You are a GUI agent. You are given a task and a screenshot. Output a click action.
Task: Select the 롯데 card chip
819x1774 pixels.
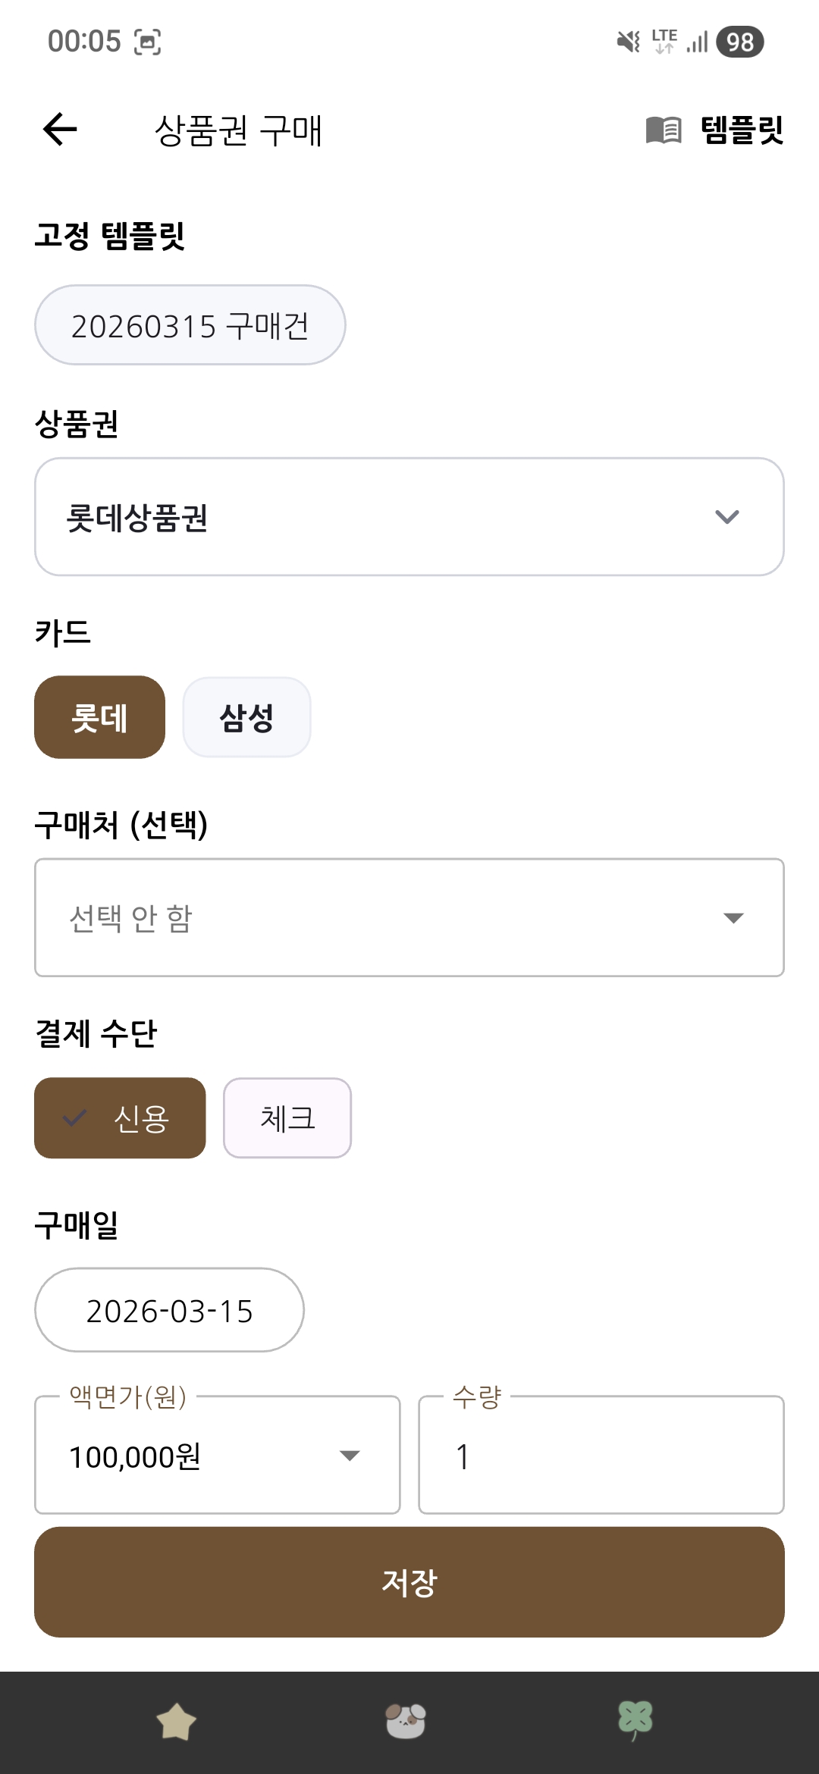[x=99, y=717]
